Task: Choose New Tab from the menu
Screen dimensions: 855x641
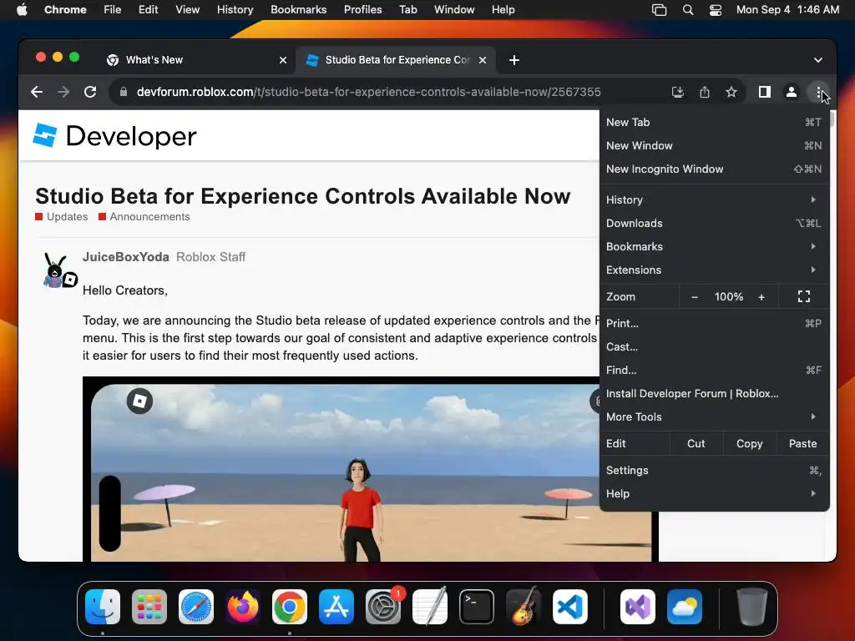Action: [x=715, y=123]
